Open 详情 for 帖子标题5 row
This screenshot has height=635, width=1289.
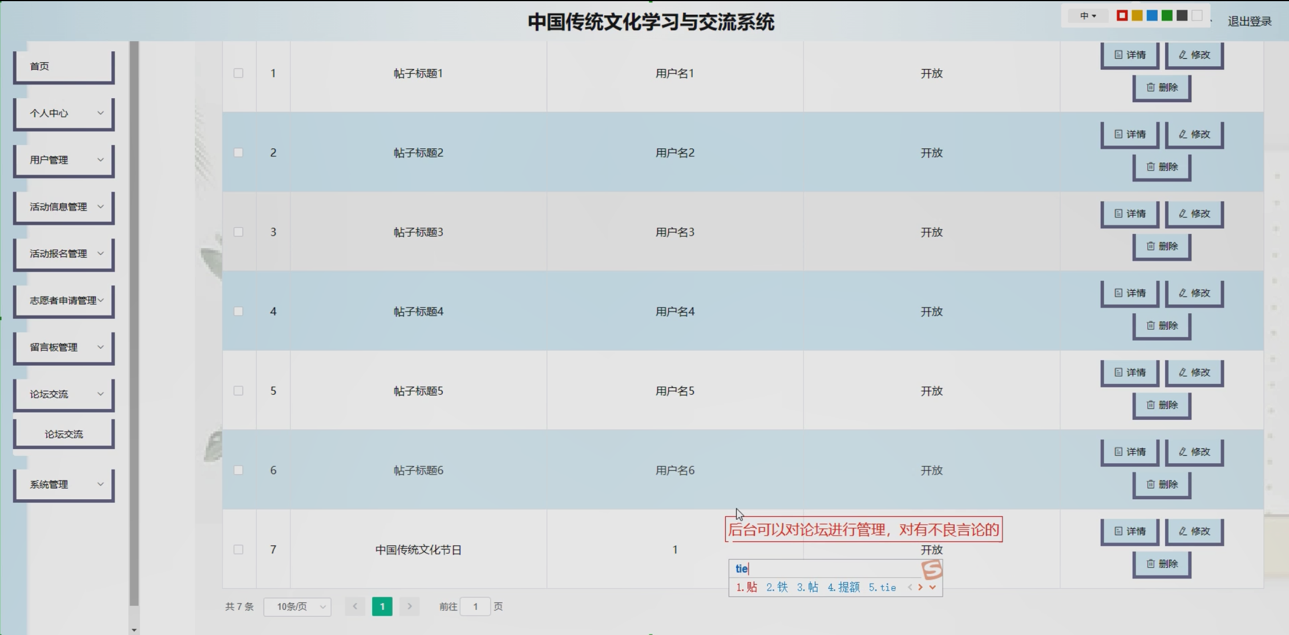click(1130, 372)
